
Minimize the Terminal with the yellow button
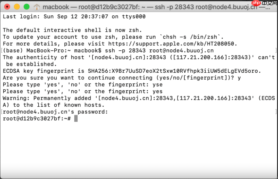point(17,7)
